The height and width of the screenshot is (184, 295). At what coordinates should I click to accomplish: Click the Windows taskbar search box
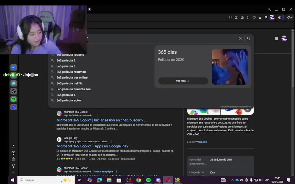click(x=46, y=180)
